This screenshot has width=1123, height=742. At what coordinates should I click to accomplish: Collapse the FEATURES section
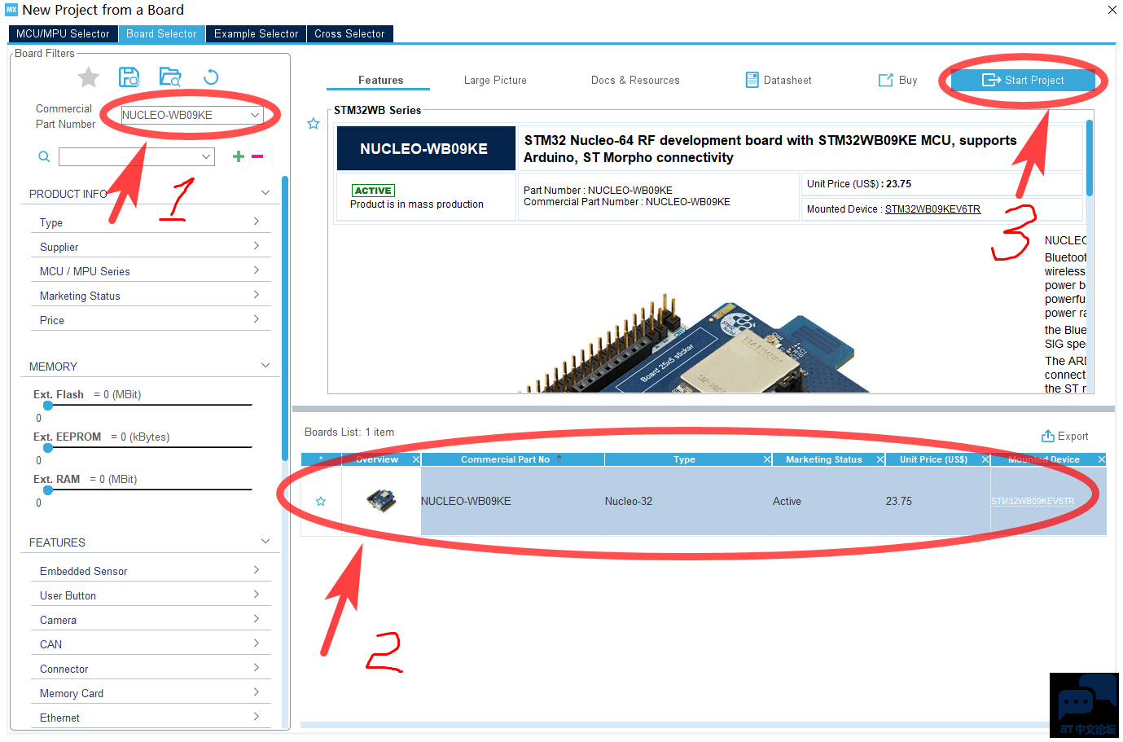265,542
